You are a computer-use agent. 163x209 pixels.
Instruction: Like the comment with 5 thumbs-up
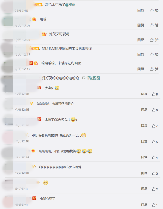155,142
